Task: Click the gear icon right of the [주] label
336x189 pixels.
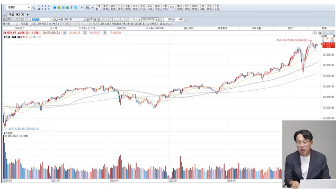Action: tap(320, 33)
